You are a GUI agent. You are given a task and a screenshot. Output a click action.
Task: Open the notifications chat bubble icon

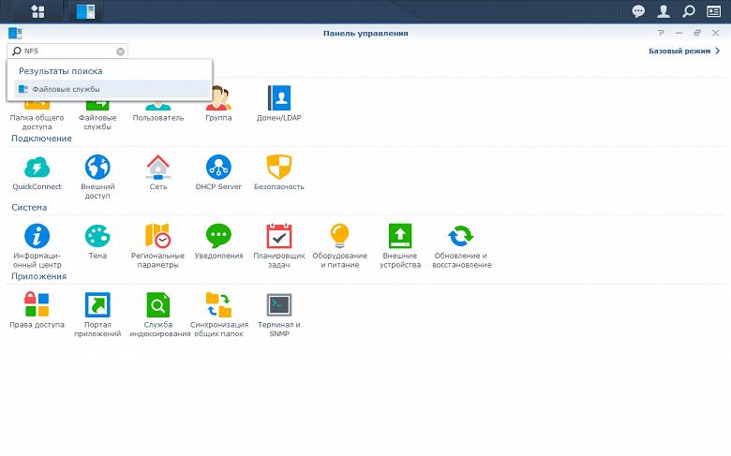pos(638,11)
